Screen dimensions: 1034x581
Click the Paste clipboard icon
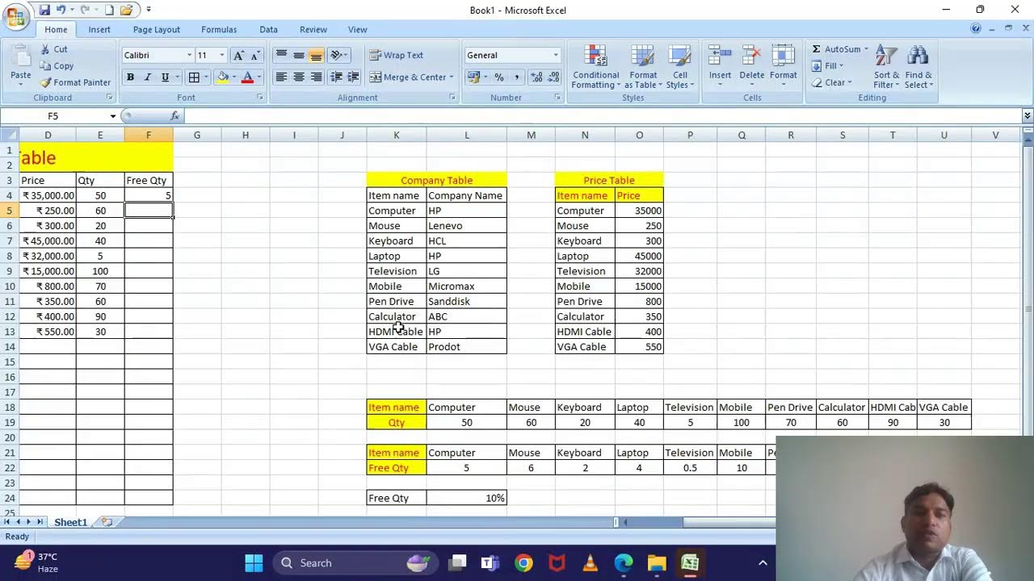click(20, 56)
